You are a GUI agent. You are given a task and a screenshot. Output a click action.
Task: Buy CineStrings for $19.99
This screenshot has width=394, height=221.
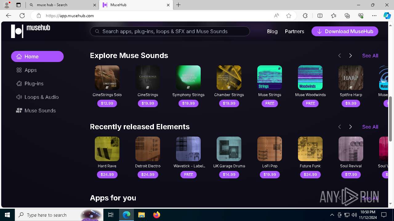click(148, 103)
